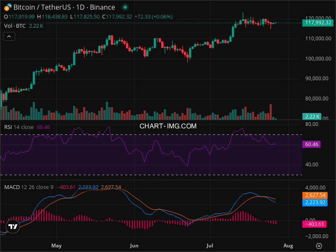This screenshot has height=252, width=336.
Task: Collapse the indicator legend with chevron button
Action: pyautogui.click(x=9, y=37)
